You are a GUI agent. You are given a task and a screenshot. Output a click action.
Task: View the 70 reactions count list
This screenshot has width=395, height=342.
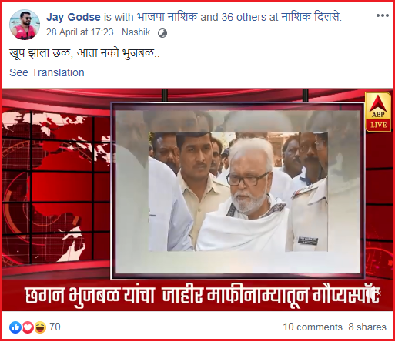pyautogui.click(x=55, y=327)
